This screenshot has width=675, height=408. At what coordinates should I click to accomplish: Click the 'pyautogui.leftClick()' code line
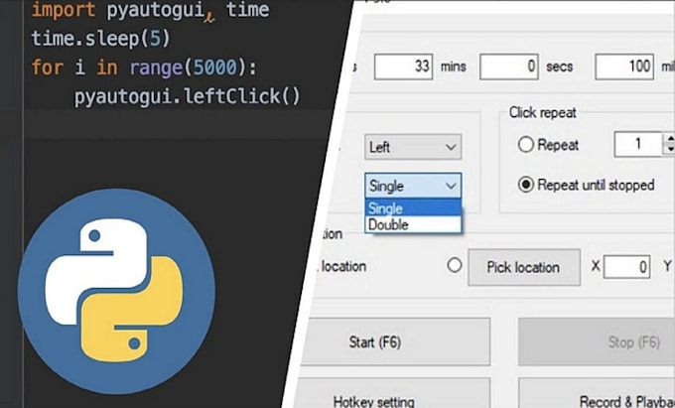pos(187,96)
